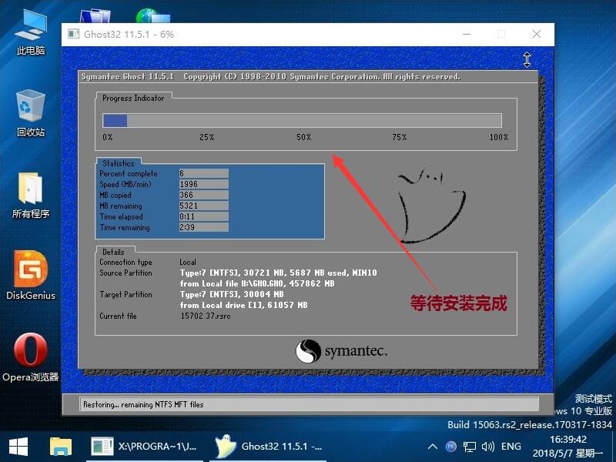Close the Ghost32 window
The width and height of the screenshot is (616, 462).
coord(536,34)
